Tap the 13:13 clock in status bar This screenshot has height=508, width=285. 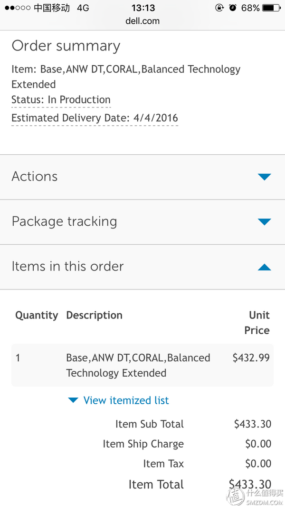(x=143, y=8)
